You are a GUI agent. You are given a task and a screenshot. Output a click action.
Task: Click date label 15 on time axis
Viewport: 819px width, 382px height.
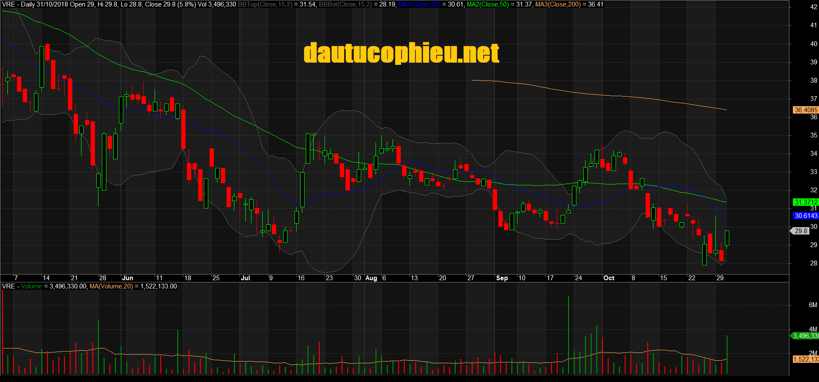tap(663, 278)
